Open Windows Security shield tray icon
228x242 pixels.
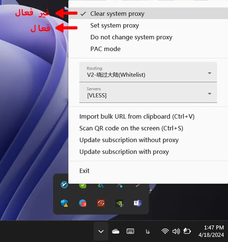click(x=65, y=203)
